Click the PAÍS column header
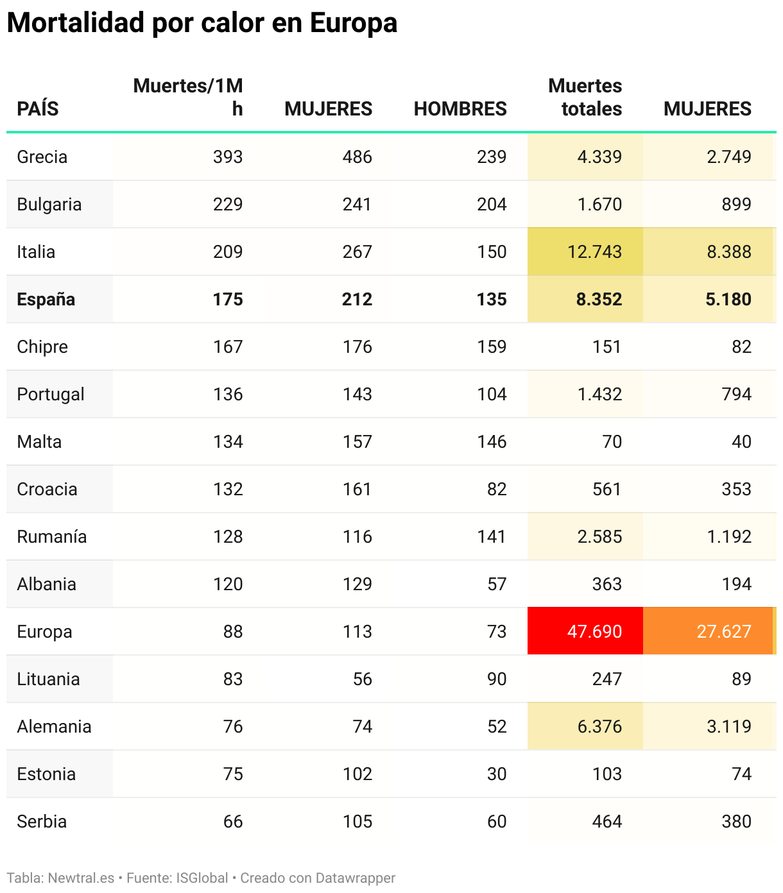 click(38, 108)
